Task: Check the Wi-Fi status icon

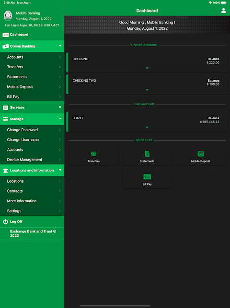Action: pyautogui.click(x=210, y=3)
